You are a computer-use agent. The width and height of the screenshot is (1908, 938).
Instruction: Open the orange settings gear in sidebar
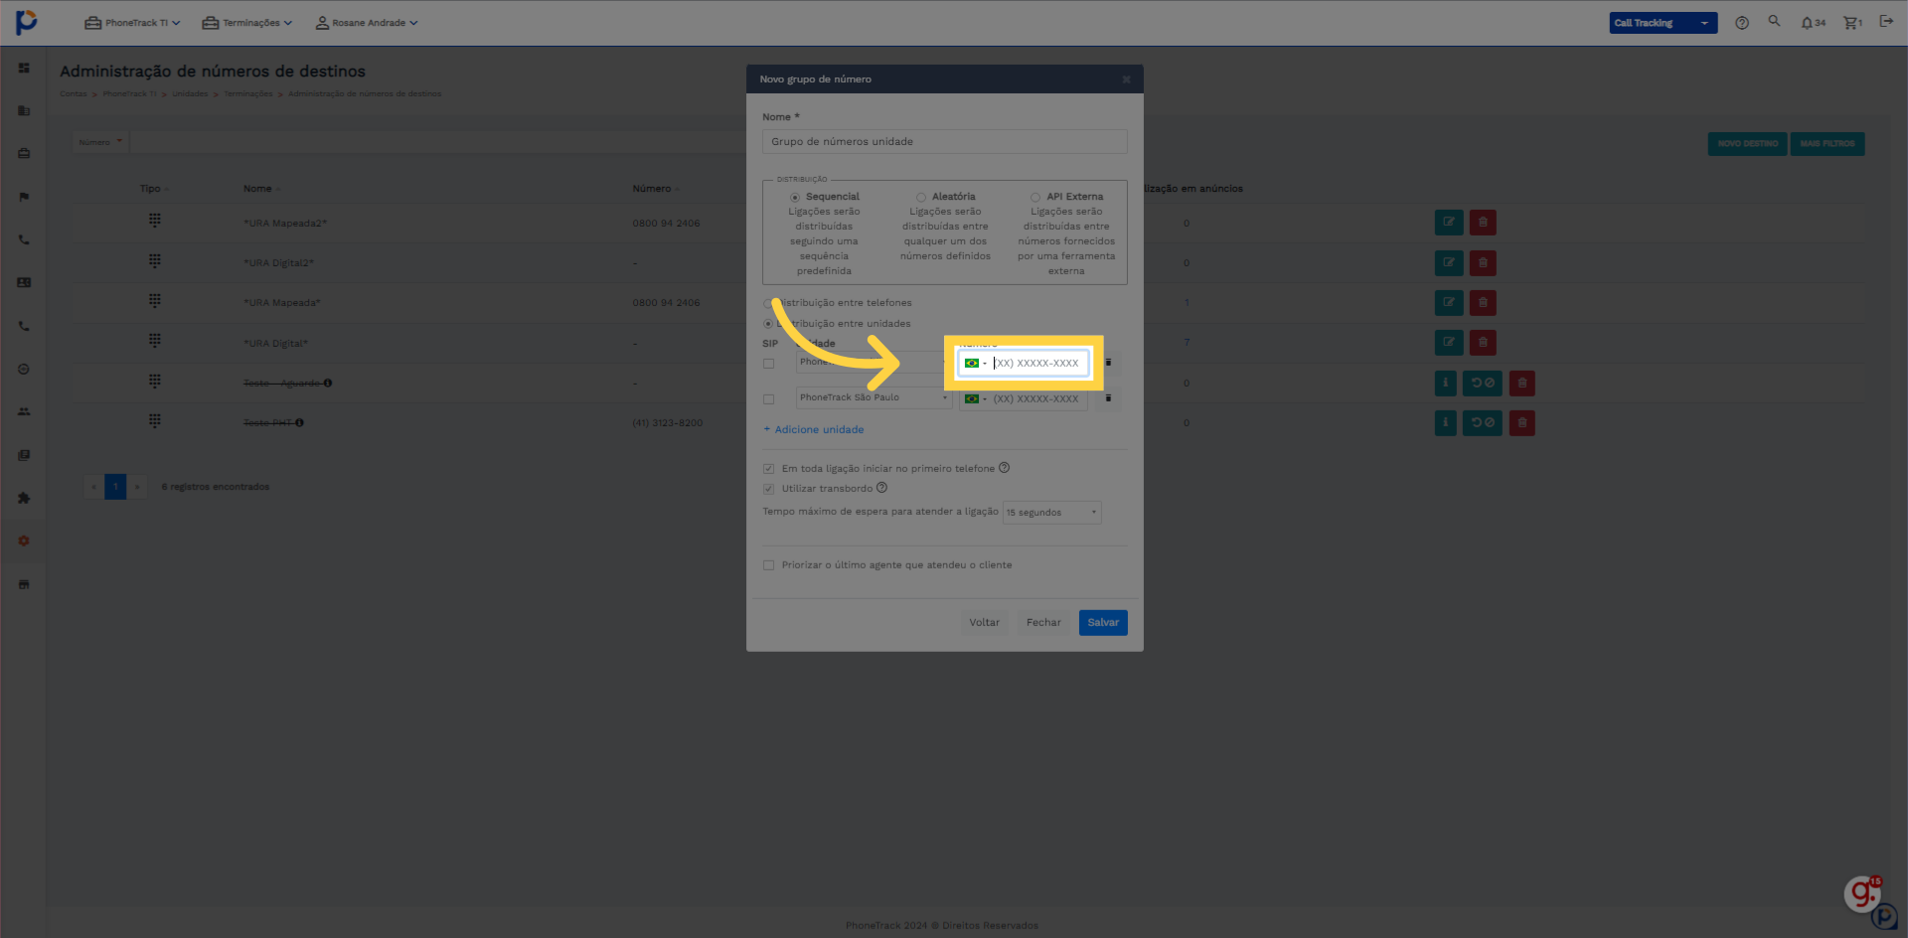[x=24, y=542]
